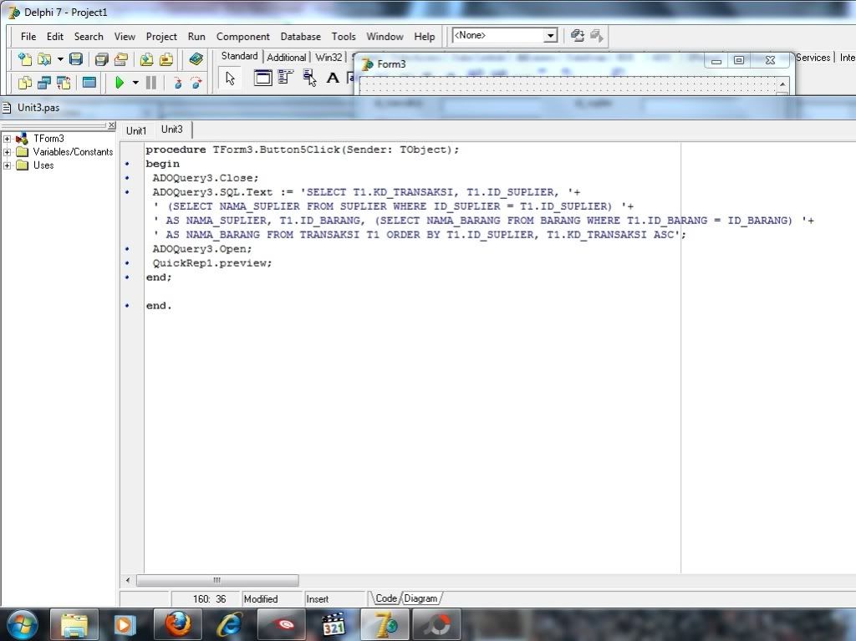
Task: Click the green Run program arrow
Action: pos(120,82)
